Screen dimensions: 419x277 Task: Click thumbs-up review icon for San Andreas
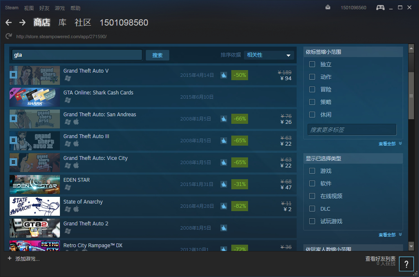pyautogui.click(x=224, y=119)
